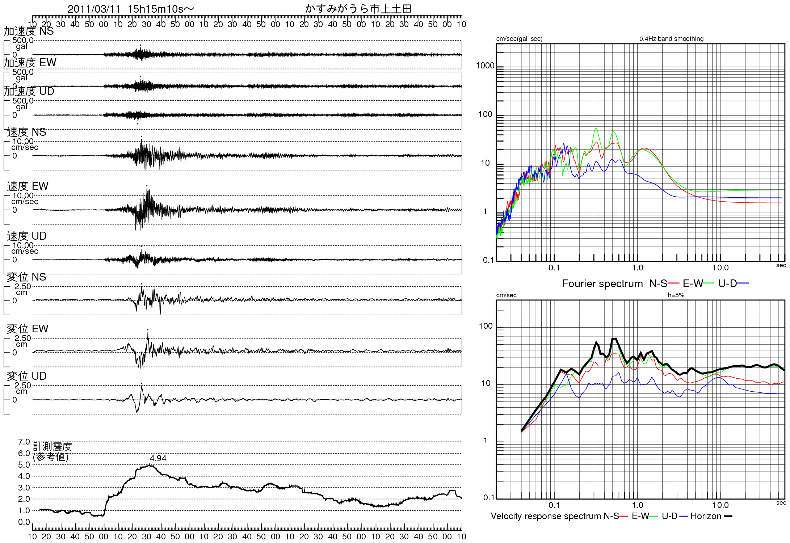Click thick black Horizon legend line
The image size is (790, 543).
[x=728, y=516]
